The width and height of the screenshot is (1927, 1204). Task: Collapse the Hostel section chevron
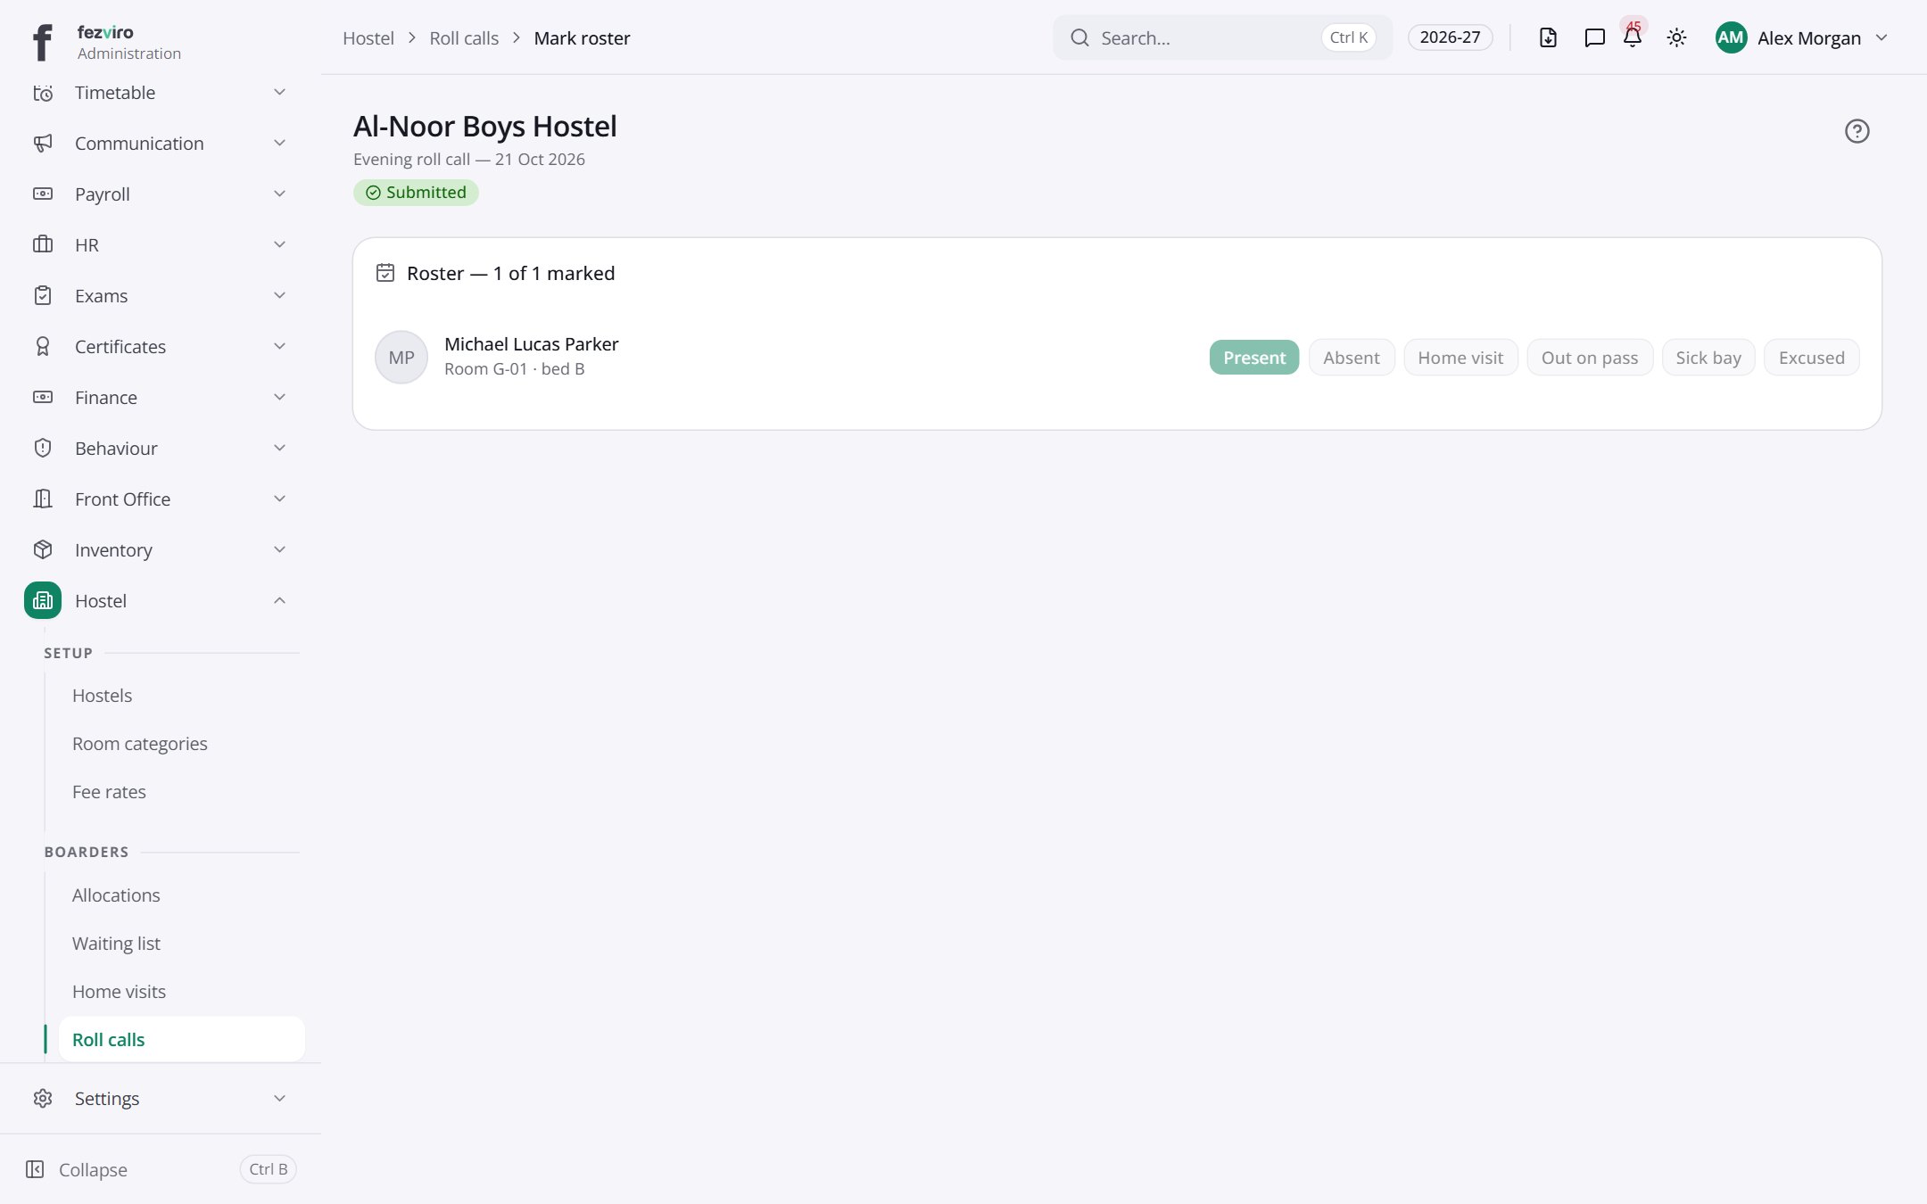(x=279, y=600)
